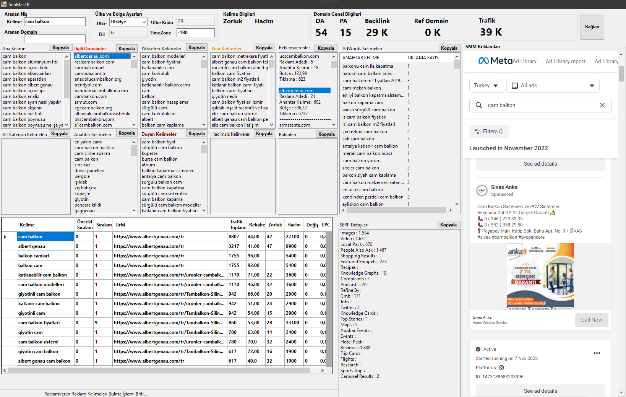
Task: Focus the Kelime input containing cam balkon
Action: (x=55, y=22)
